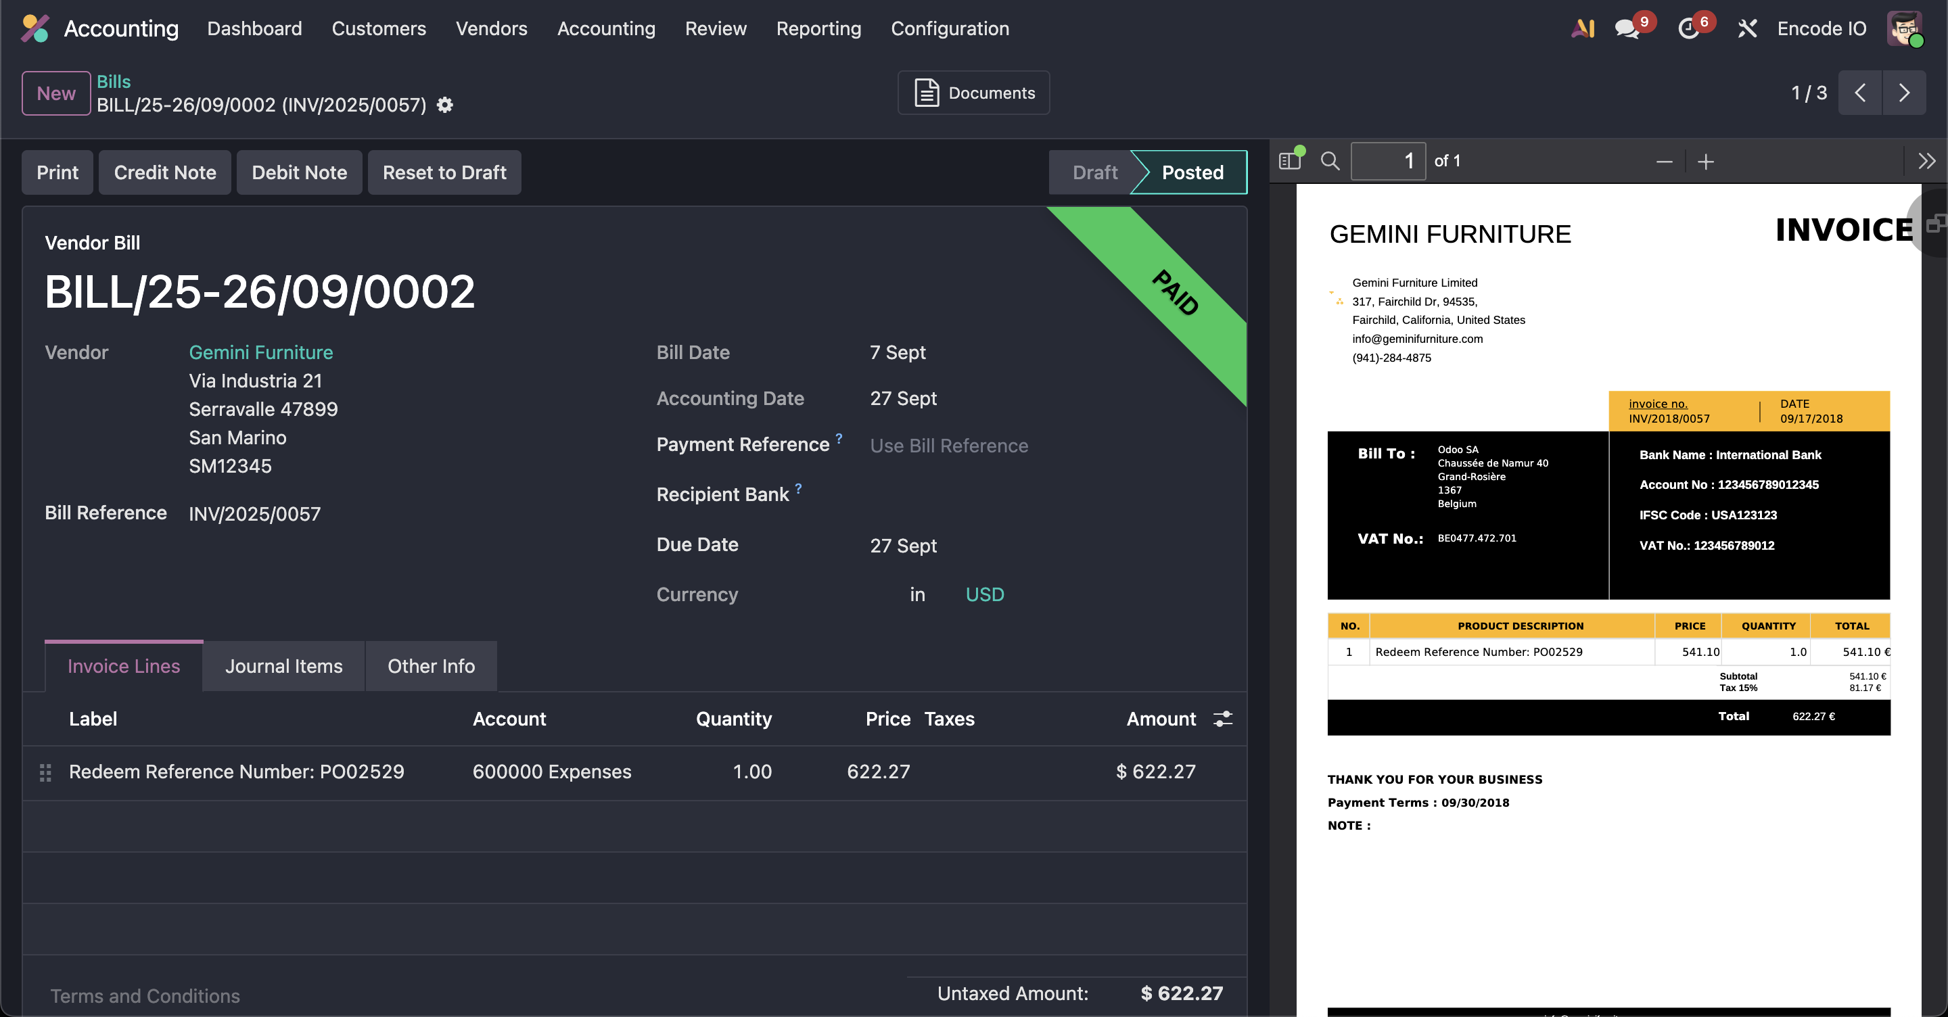Open column options adjust icon

tap(1223, 718)
